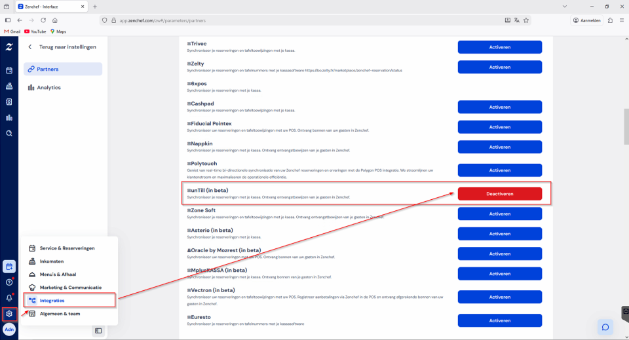The height and width of the screenshot is (340, 629).
Task: Open the Adn user avatar
Action: pyautogui.click(x=9, y=330)
